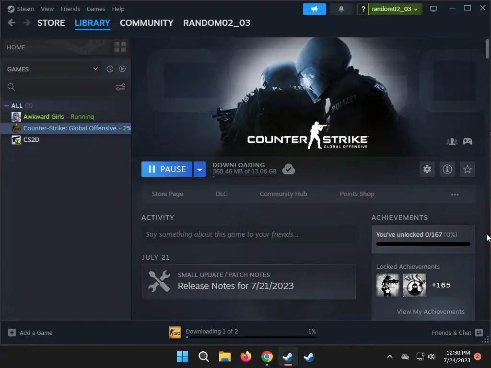Screen dimensions: 491x368
Task: Open Windows Start menu
Action: pyautogui.click(x=182, y=356)
